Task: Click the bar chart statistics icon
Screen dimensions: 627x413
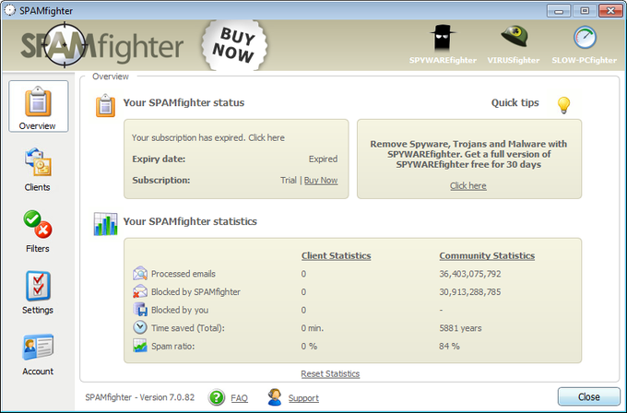Action: (105, 224)
